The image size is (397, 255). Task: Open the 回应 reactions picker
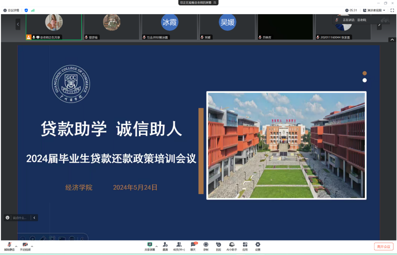pyautogui.click(x=219, y=246)
